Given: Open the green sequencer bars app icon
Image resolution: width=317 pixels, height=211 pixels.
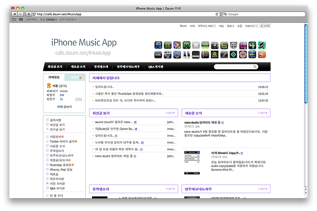Looking at the screenshot, I should [x=168, y=45].
